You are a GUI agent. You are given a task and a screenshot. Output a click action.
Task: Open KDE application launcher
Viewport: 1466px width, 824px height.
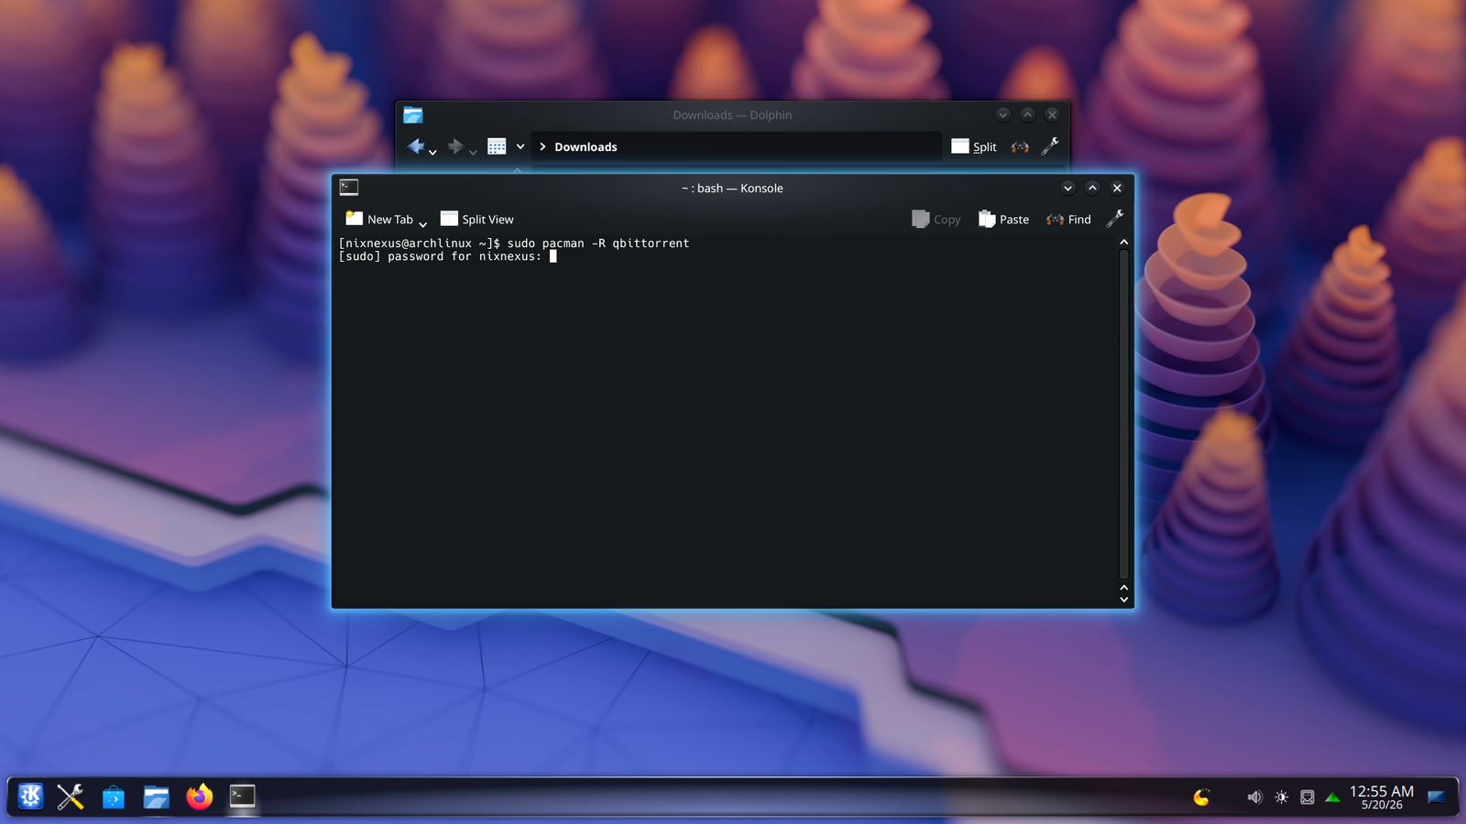click(x=30, y=797)
